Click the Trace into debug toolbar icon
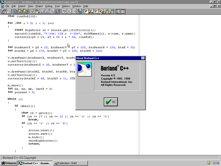This screenshot has width=221, height=166. pos(47,11)
